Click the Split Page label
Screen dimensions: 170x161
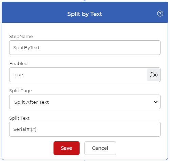click(x=21, y=91)
